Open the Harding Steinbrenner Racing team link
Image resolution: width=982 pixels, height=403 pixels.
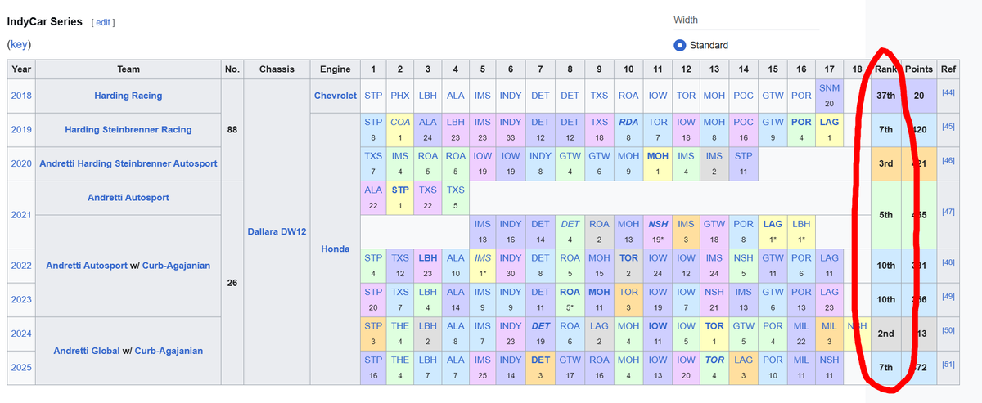coord(128,129)
